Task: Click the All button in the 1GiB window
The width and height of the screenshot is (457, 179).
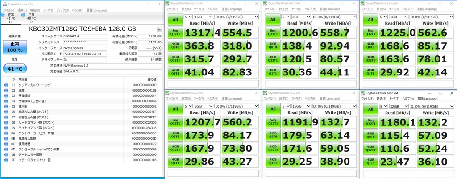Action: pyautogui.click(x=175, y=20)
